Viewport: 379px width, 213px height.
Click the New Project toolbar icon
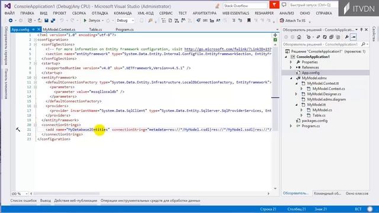click(x=30, y=21)
